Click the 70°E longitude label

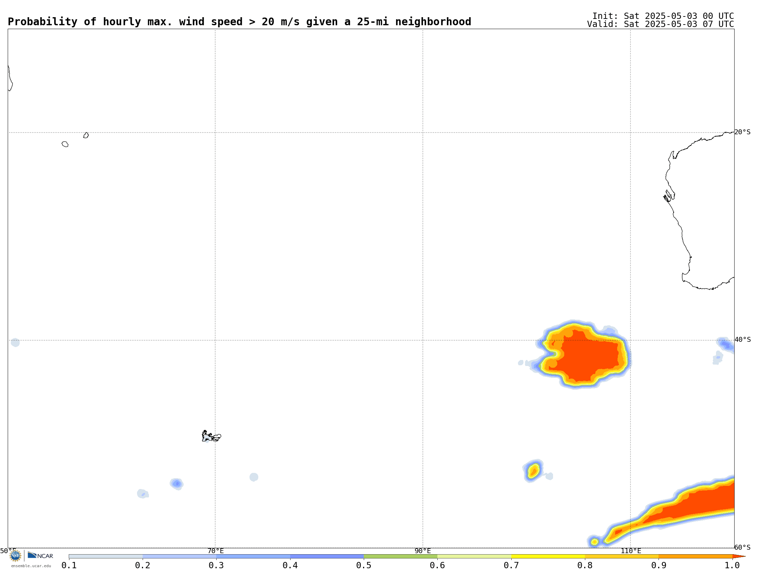(216, 551)
